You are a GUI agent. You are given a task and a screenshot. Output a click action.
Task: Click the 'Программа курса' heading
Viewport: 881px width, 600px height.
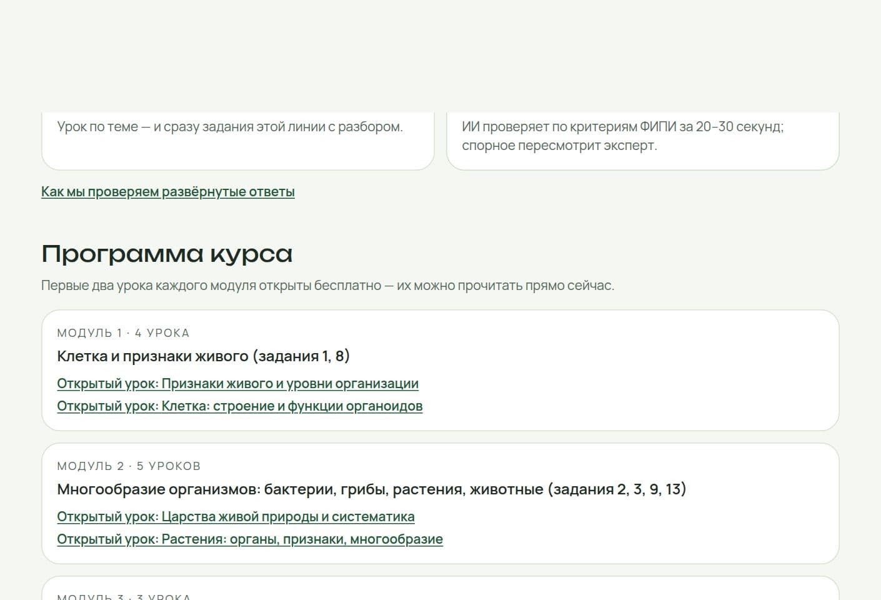coord(167,254)
